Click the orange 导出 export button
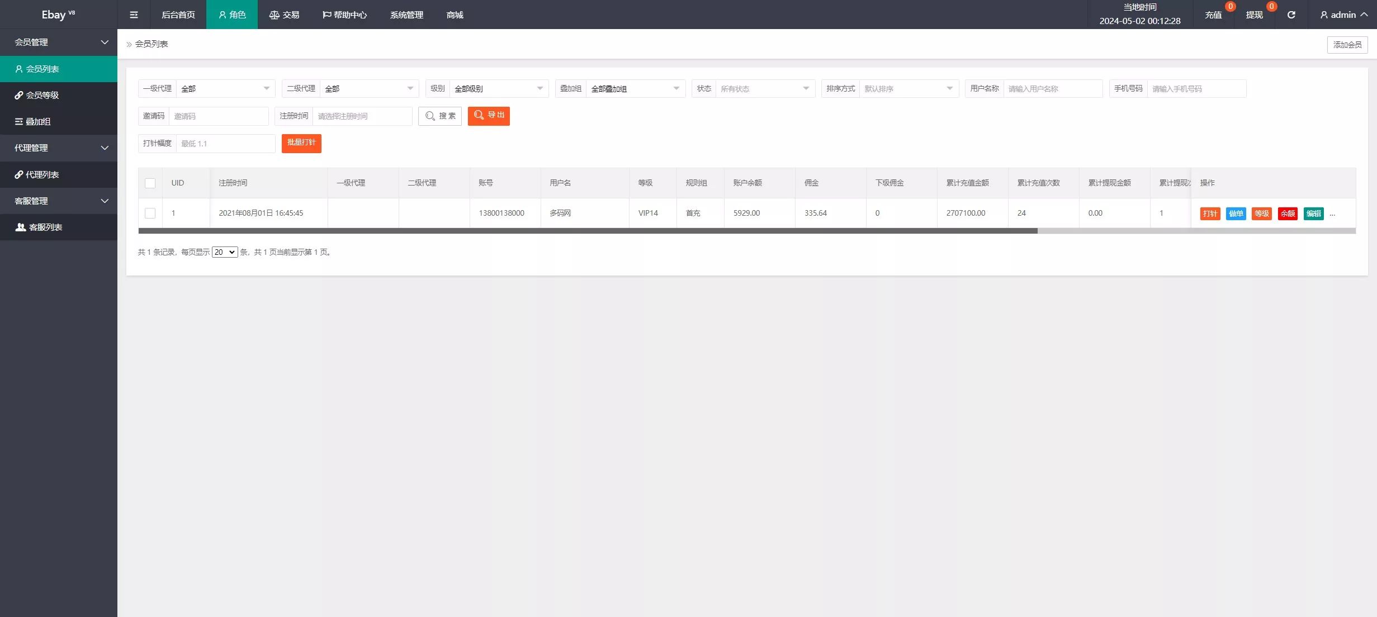The width and height of the screenshot is (1377, 617). click(x=489, y=116)
